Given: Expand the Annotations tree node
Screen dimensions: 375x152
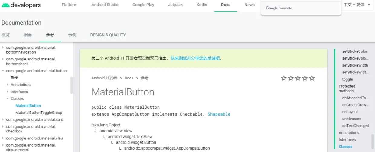Looking at the screenshot, I should point(8,85).
